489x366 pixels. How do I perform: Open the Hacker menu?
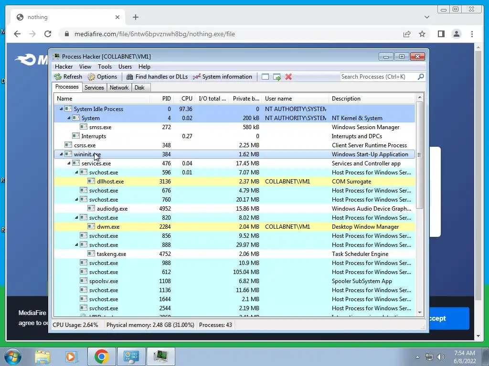click(x=64, y=67)
